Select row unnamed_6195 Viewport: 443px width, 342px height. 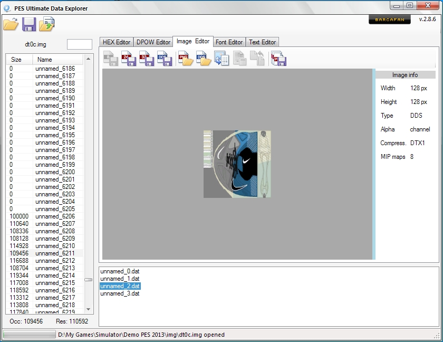45,135
